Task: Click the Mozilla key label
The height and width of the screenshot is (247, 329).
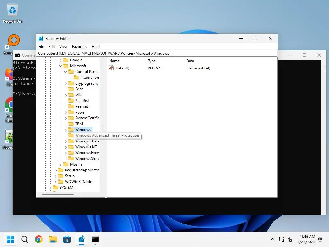Action: click(76, 164)
